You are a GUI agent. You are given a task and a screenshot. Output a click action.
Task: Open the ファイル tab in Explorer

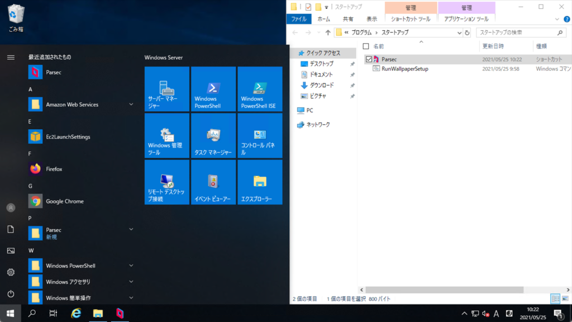(x=299, y=19)
